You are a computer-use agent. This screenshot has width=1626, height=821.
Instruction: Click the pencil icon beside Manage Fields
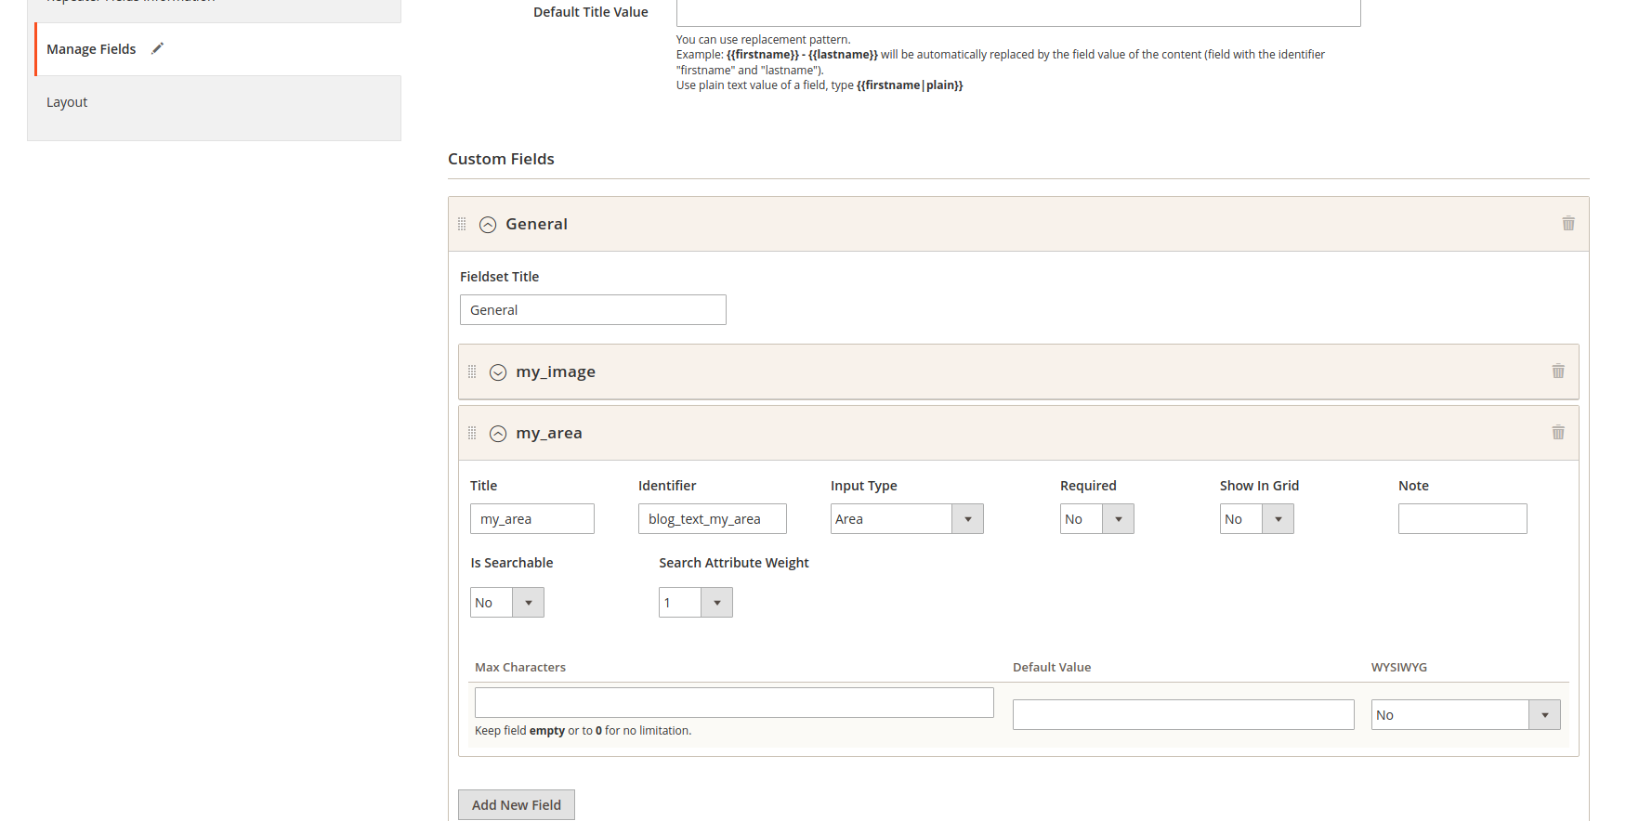157,48
